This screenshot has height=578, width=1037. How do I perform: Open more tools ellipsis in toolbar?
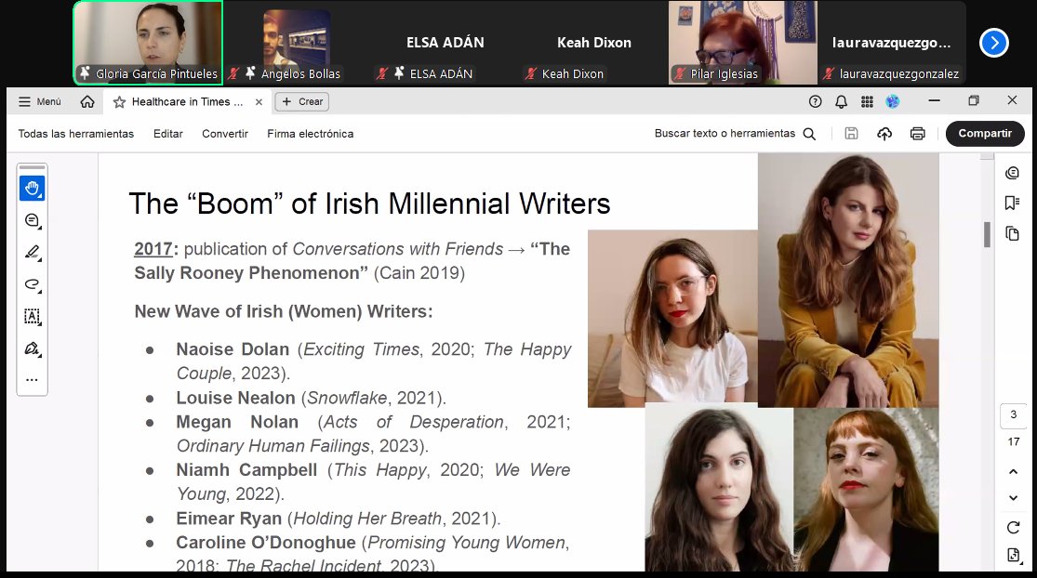click(33, 380)
